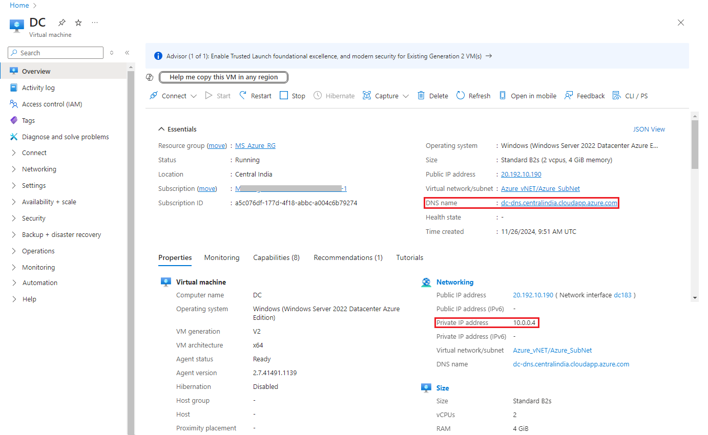Open Public IP address link in Essentials
The height and width of the screenshot is (435, 708).
point(521,175)
